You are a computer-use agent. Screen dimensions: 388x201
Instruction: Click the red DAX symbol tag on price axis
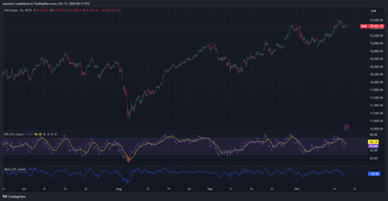364,26
